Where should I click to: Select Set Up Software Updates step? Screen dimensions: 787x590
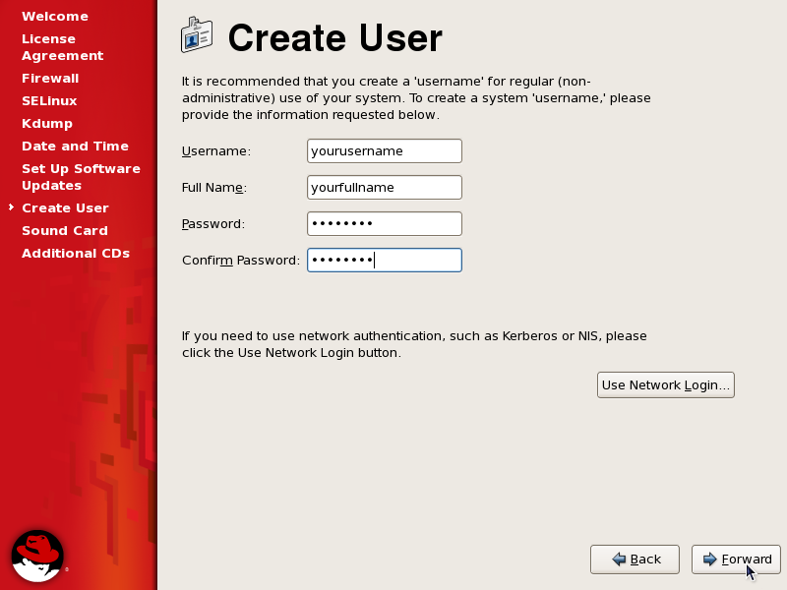(82, 177)
